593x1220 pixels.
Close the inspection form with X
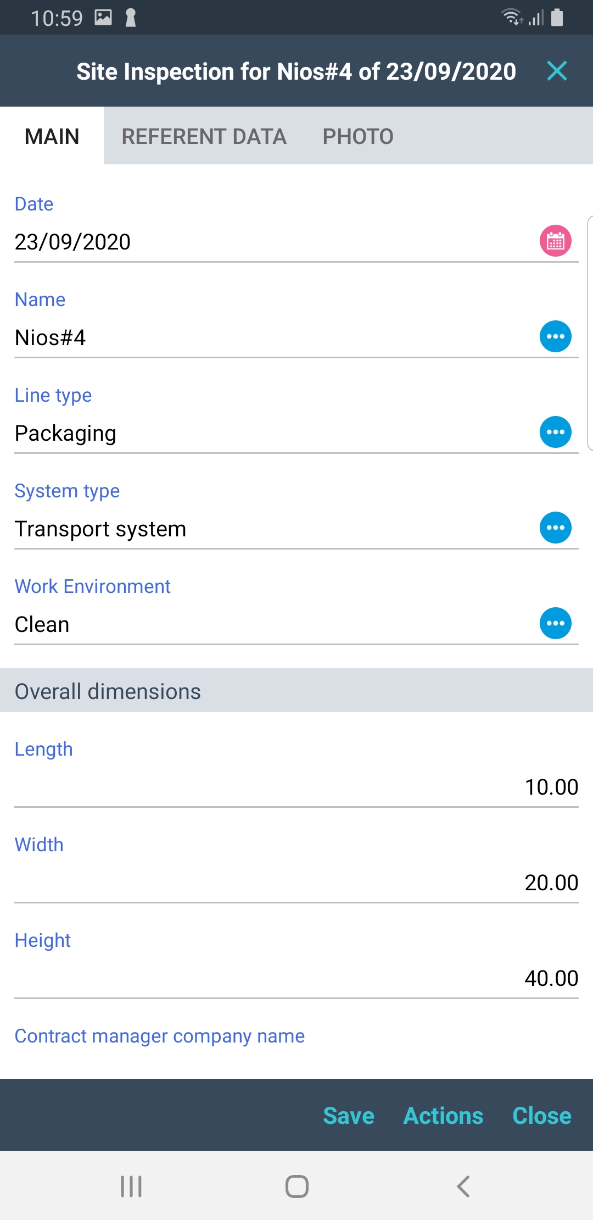[557, 71]
